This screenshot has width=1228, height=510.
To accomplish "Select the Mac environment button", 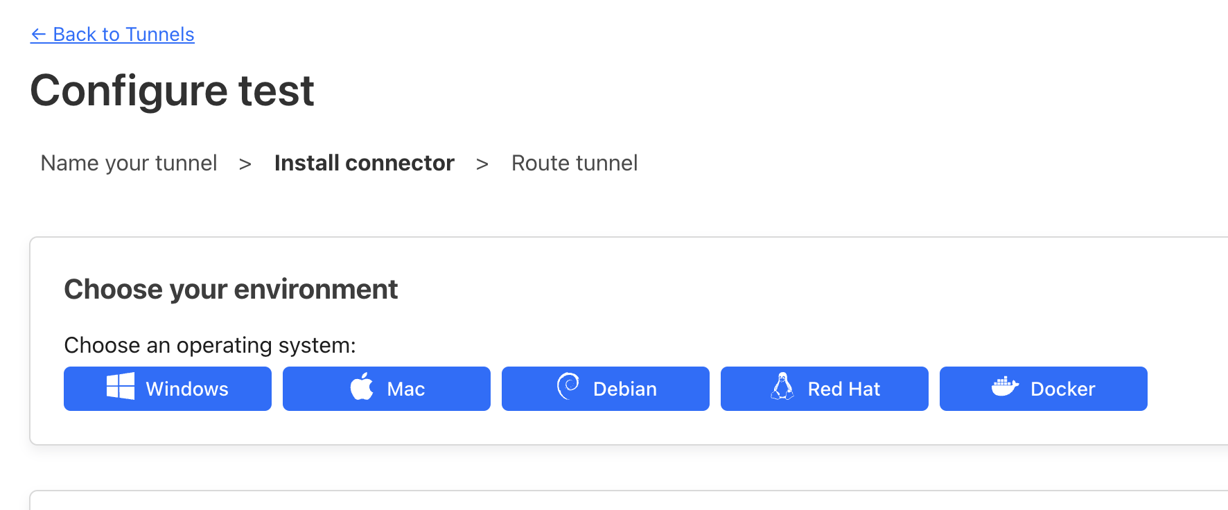I will 387,389.
